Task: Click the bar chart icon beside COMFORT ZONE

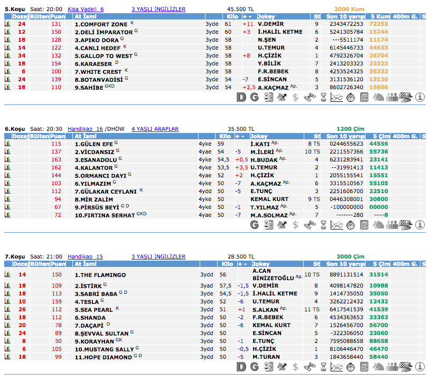Action: tap(7, 24)
